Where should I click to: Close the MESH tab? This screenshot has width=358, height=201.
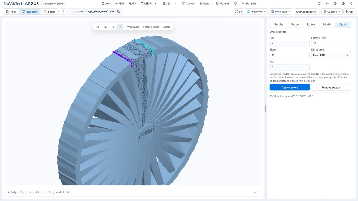click(x=155, y=4)
